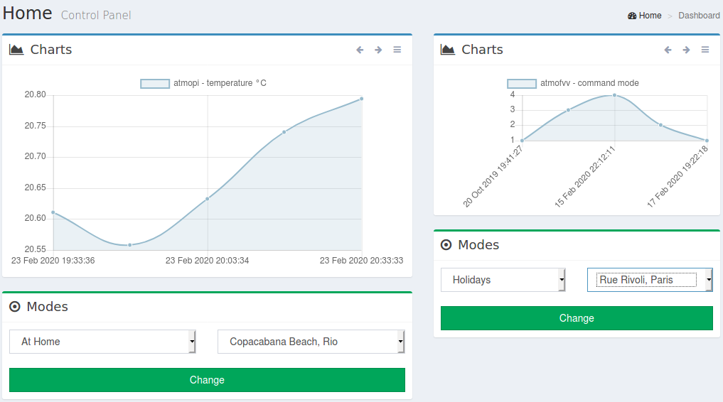Click the 15 Feb 2020 22:12:11 axis label
The height and width of the screenshot is (402, 723).
click(x=585, y=177)
